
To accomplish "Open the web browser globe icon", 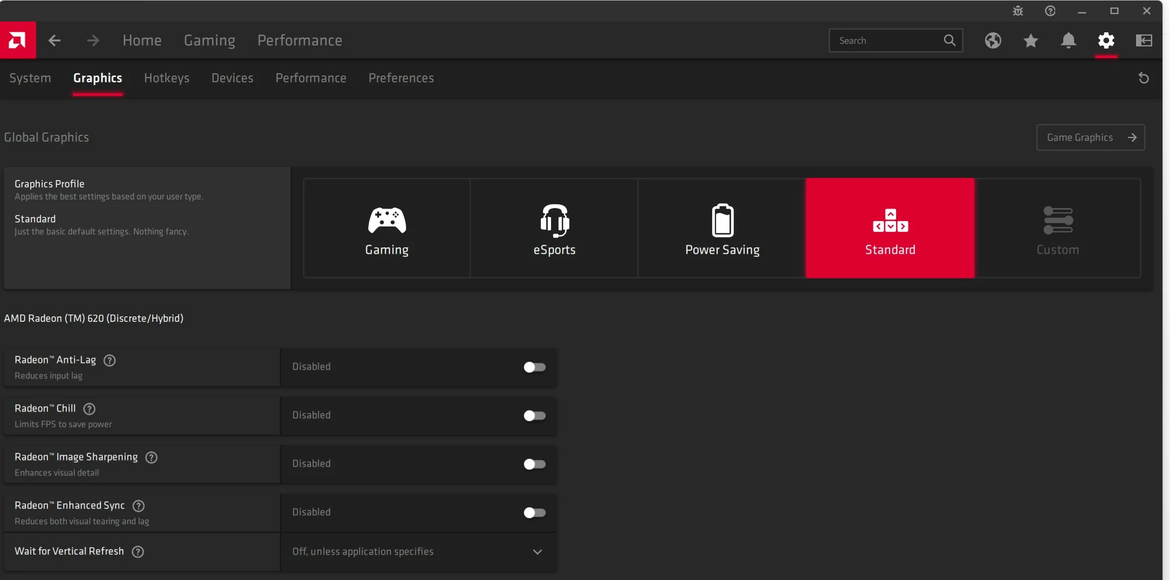I will 993,40.
